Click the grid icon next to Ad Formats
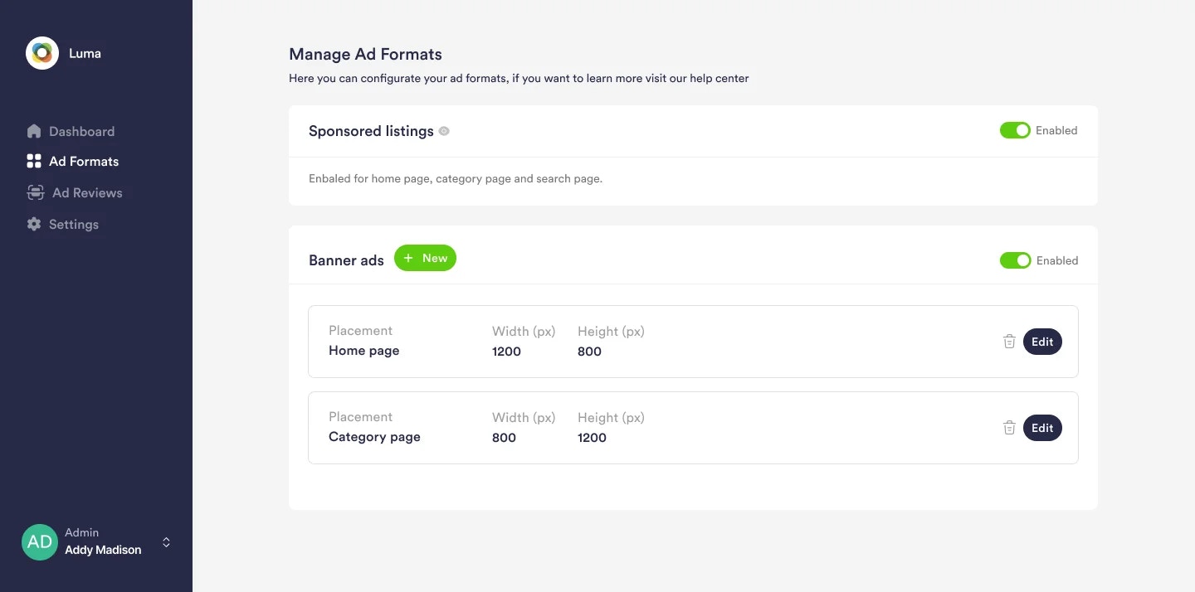This screenshot has height=592, width=1195. click(x=34, y=161)
